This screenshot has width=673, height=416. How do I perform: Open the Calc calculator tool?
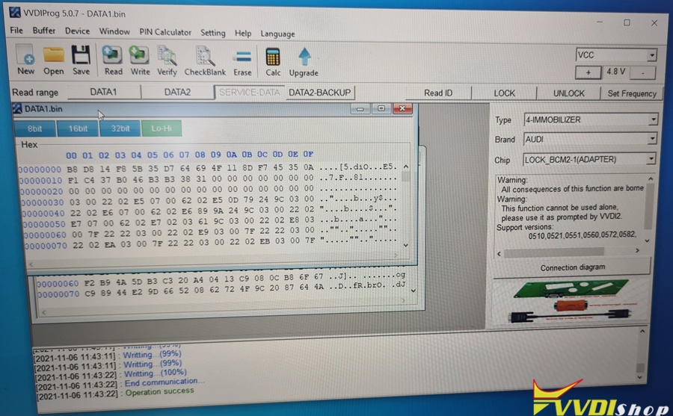[x=273, y=62]
